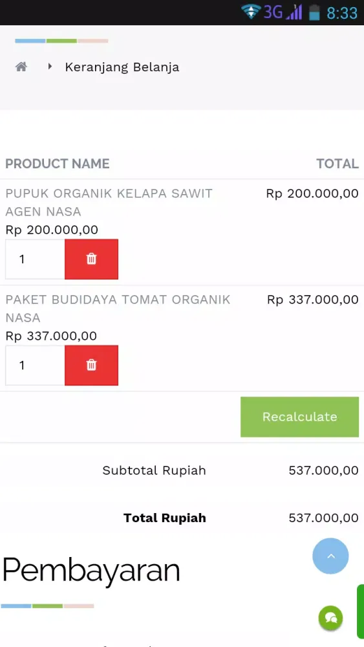This screenshot has height=647, width=364.
Task: Open Paket Budidaya Tomat Organik Nasa product
Action: coord(118,308)
